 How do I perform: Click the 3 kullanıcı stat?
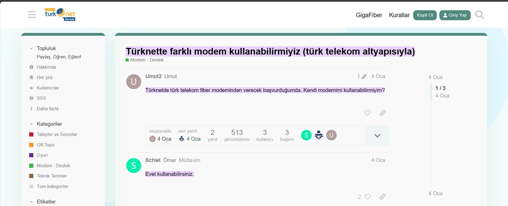click(x=265, y=135)
